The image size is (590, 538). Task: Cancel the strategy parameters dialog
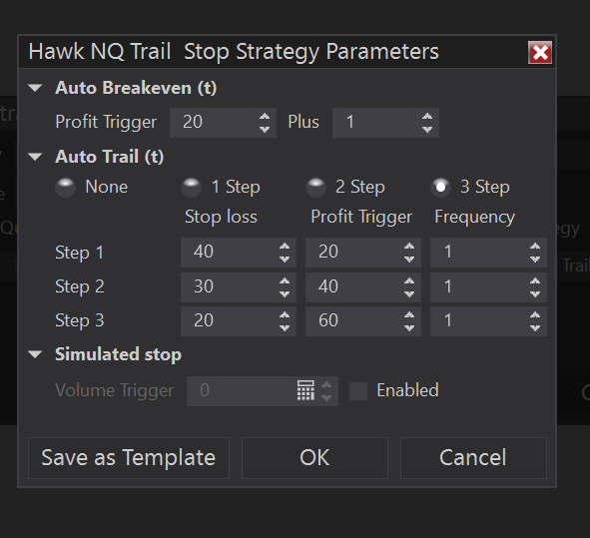click(473, 458)
